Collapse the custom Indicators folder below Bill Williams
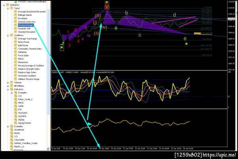The image size is (238, 159). pyautogui.click(x=8, y=89)
